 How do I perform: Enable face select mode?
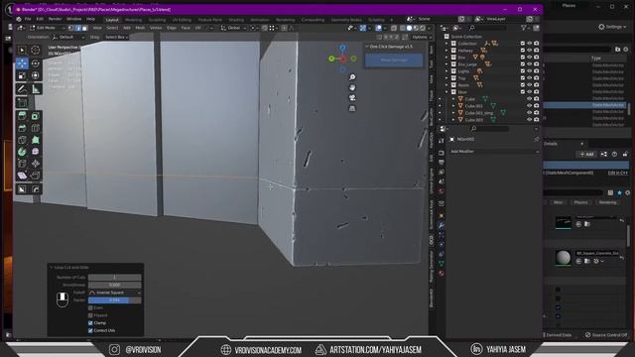click(x=84, y=28)
